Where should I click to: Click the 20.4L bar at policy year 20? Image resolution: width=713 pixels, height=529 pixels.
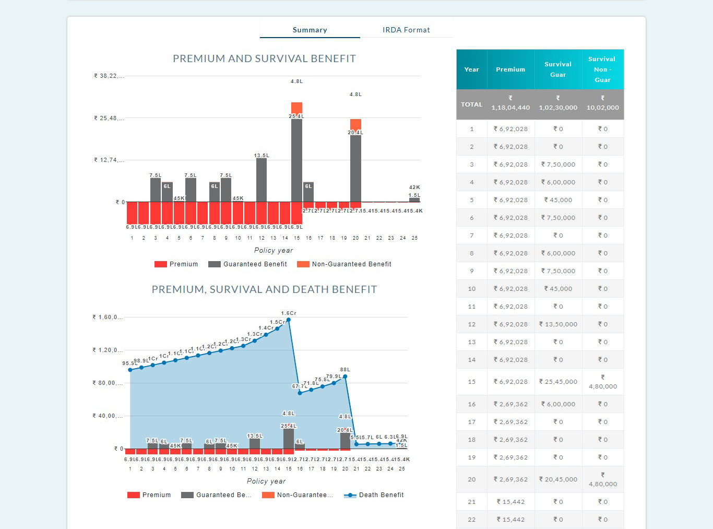pyautogui.click(x=355, y=167)
